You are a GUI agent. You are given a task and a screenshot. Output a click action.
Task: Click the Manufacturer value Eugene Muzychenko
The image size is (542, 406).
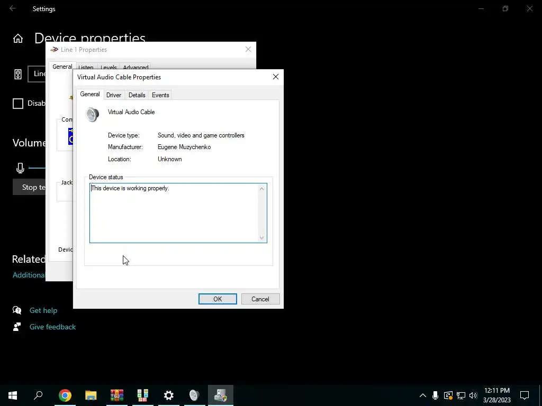point(184,147)
